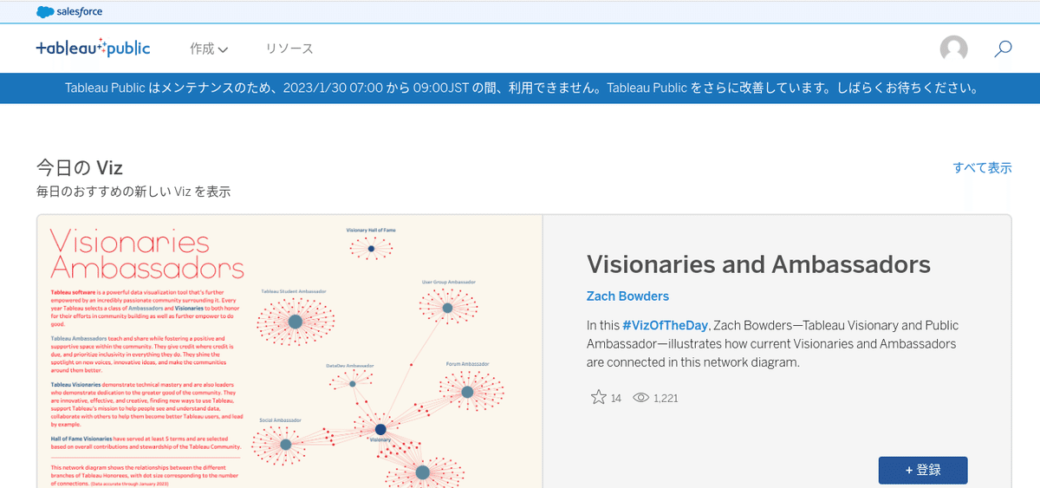Screen dimensions: 1040x488
Task: Open the Visionaries Ambassadors viz thumbnail
Action: 289,351
